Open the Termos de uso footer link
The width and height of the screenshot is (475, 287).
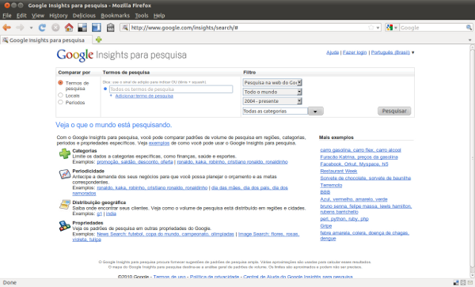pos(169,277)
